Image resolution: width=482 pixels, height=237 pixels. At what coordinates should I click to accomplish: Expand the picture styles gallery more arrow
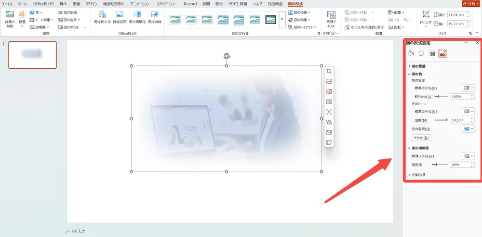(282, 20)
